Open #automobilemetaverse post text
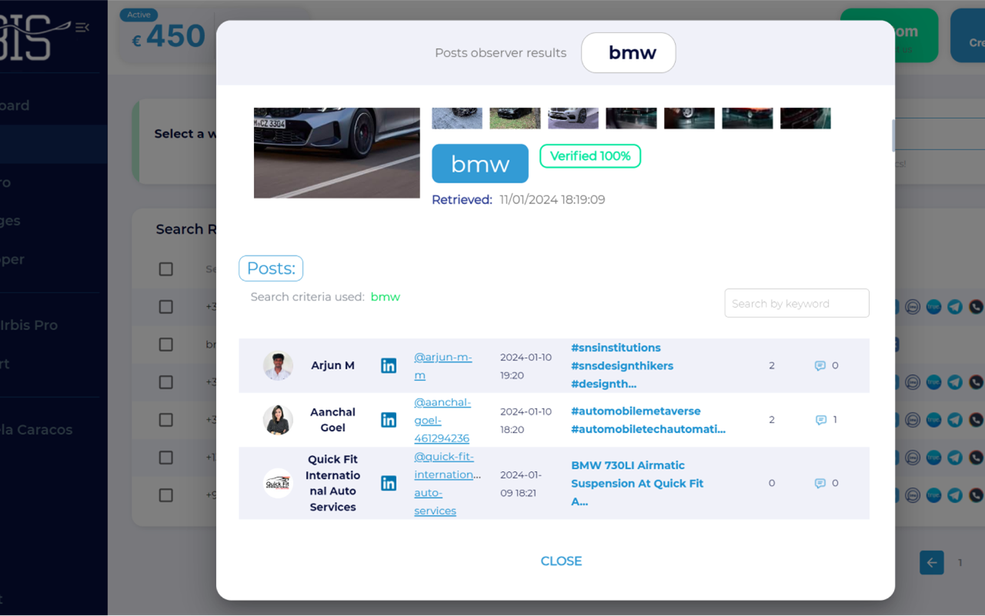The image size is (985, 616). pos(648,420)
